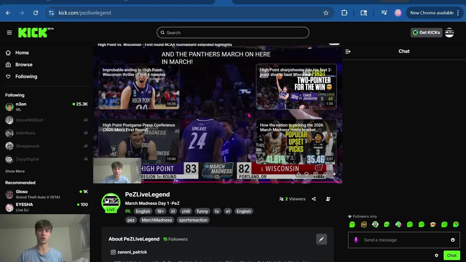The image size is (466, 262).
Task: Click the purple microphone icon
Action: (x=356, y=240)
